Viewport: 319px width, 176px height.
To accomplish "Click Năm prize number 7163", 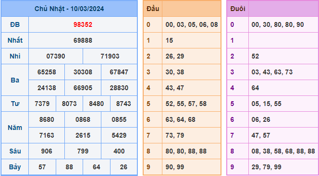I will 47,135.
